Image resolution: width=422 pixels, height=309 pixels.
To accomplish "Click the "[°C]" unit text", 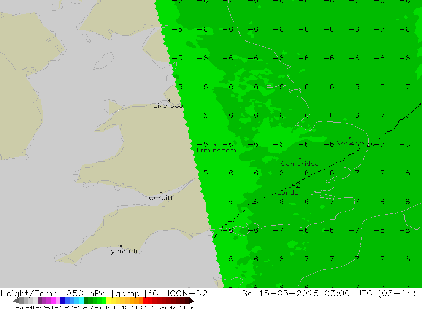I will point(153,293).
